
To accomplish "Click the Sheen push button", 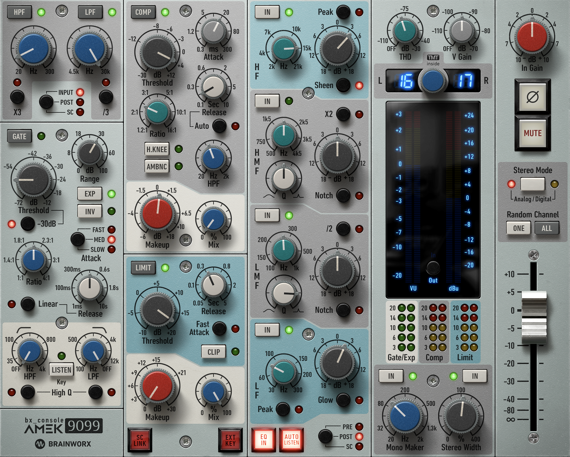I will pyautogui.click(x=343, y=85).
